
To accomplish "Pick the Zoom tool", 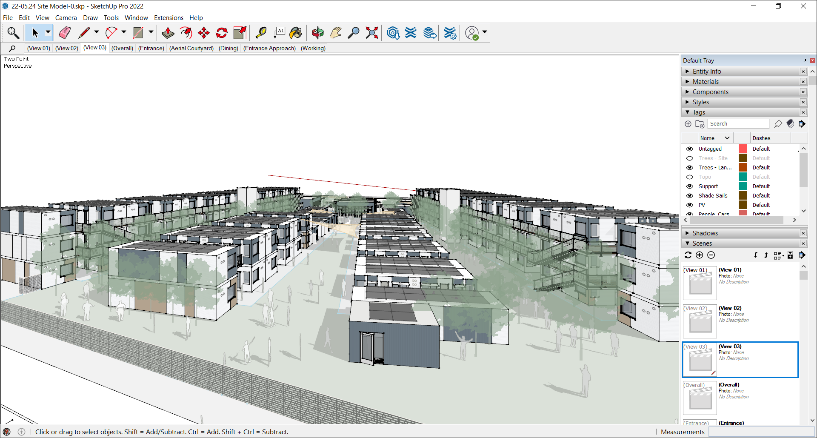I will [x=354, y=33].
